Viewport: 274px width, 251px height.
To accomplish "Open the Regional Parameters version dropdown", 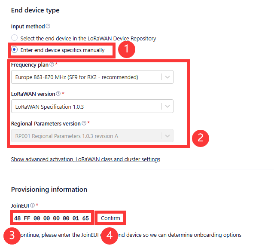I will (92, 136).
